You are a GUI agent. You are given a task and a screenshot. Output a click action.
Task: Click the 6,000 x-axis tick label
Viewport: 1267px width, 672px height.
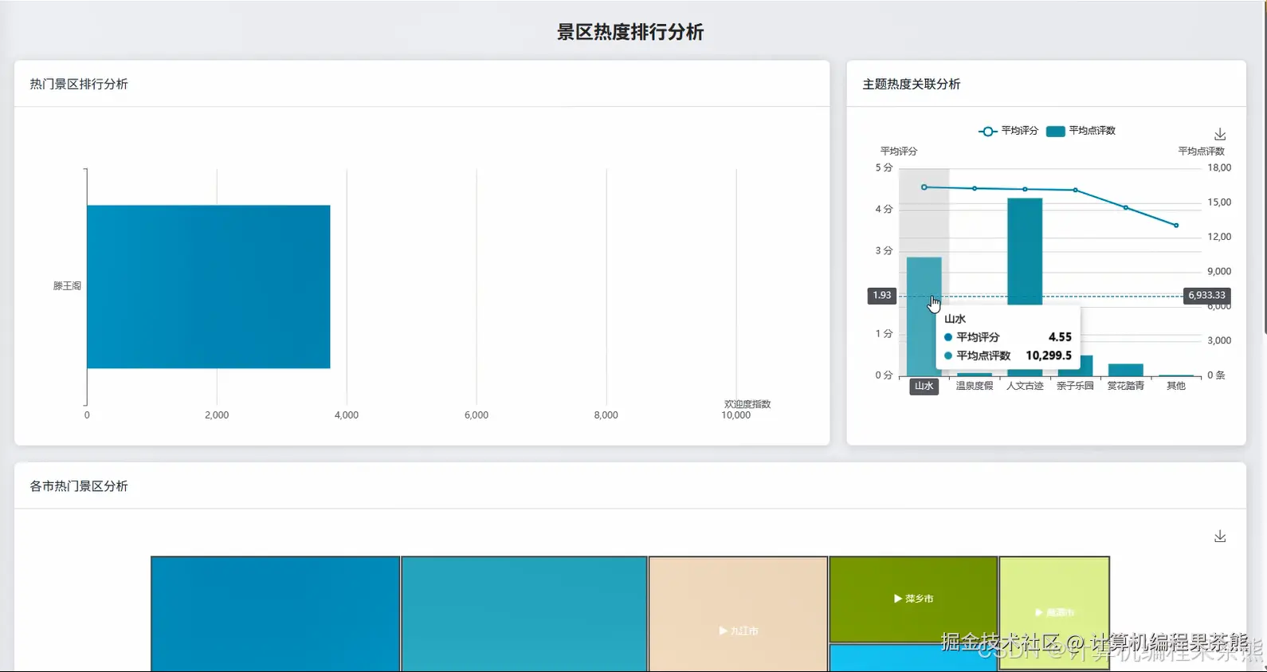click(x=477, y=415)
